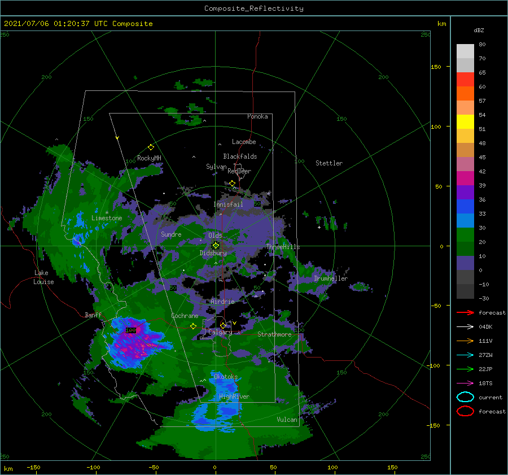The height and width of the screenshot is (475, 508).
Task: Select the HighRiver label
Action: (234, 396)
